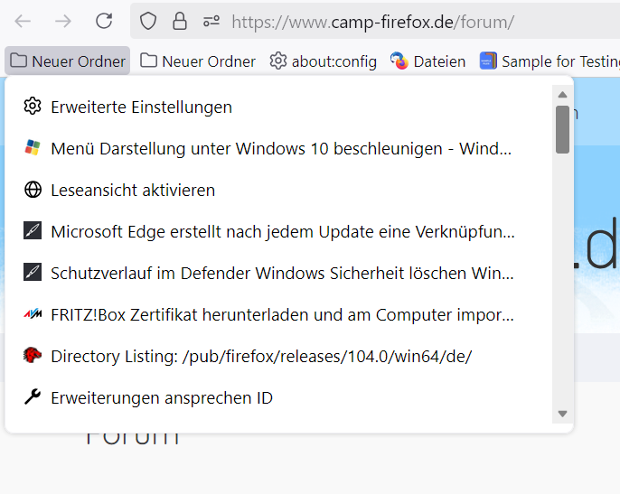Open the Sample for Testing bookmark
The image size is (620, 494).
point(551,61)
